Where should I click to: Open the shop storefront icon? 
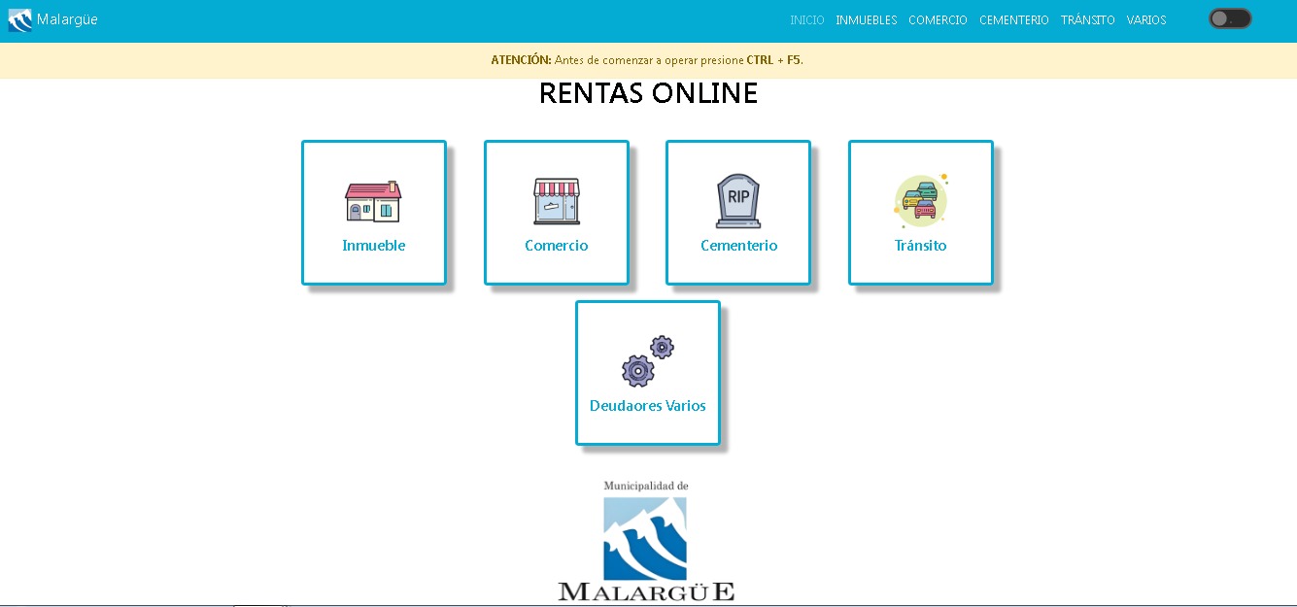[556, 201]
